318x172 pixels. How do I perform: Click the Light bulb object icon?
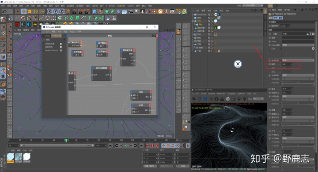click(x=136, y=11)
